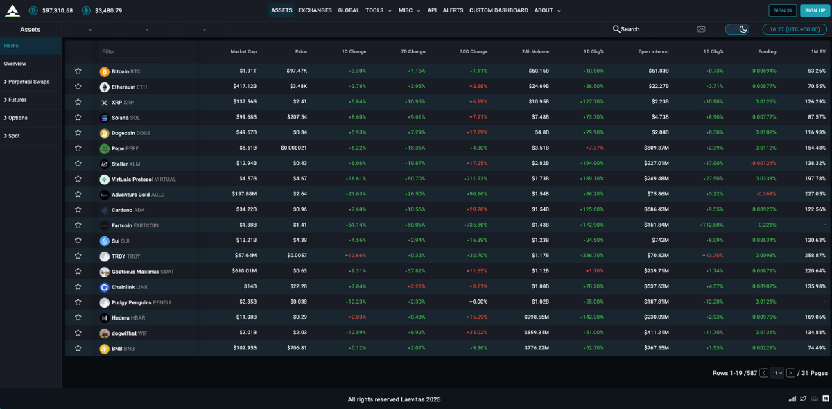Image resolution: width=832 pixels, height=409 pixels.
Task: Click the SIGN IN button
Action: 782,10
